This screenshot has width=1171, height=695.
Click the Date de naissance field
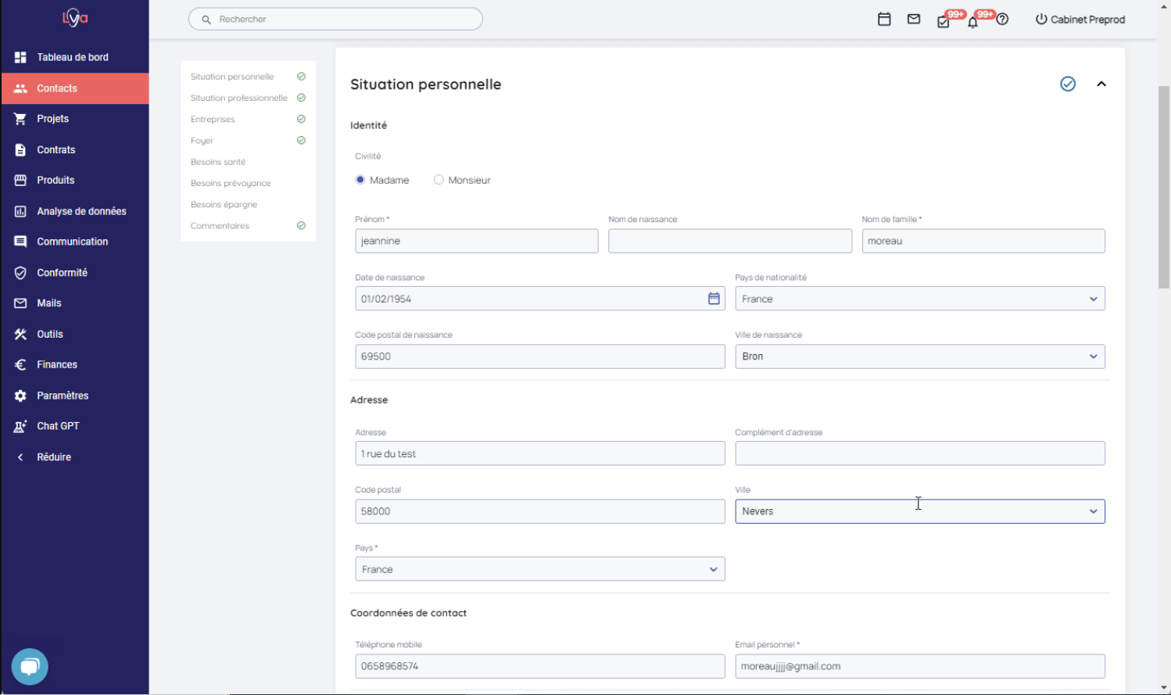click(540, 299)
